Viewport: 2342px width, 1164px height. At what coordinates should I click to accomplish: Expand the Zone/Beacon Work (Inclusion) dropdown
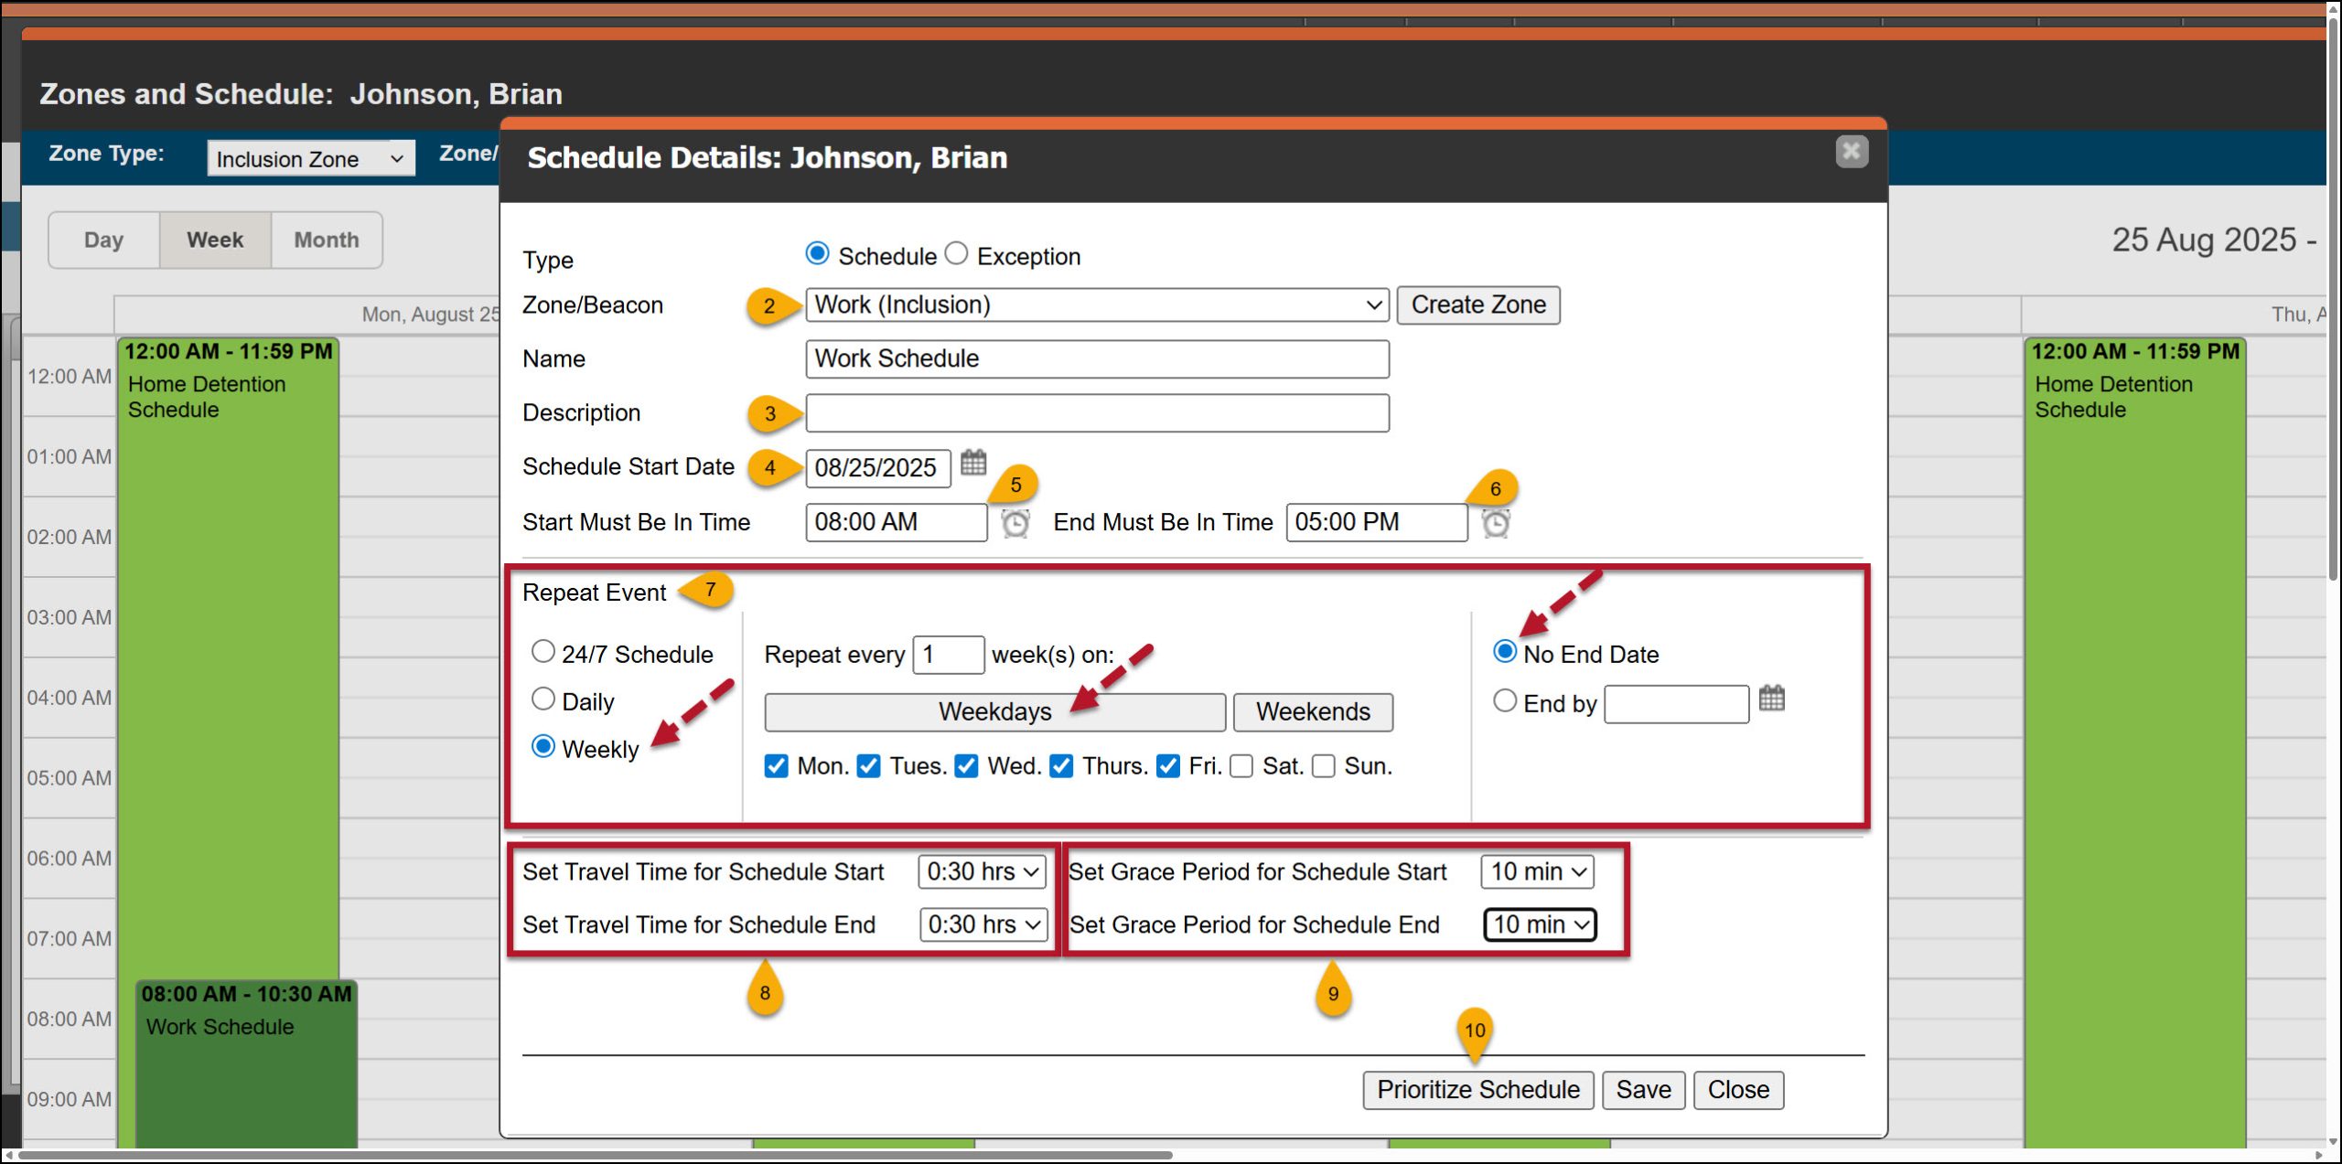click(1096, 304)
